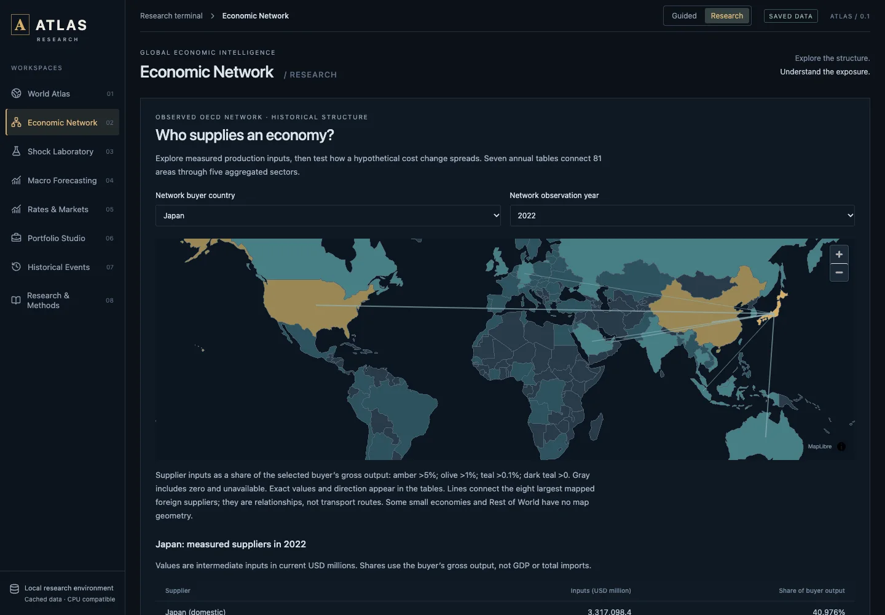The height and width of the screenshot is (615, 885).
Task: Click the Supplier column header
Action: (178, 590)
